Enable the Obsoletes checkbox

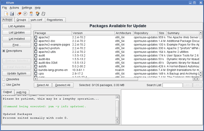[x=4, y=79]
